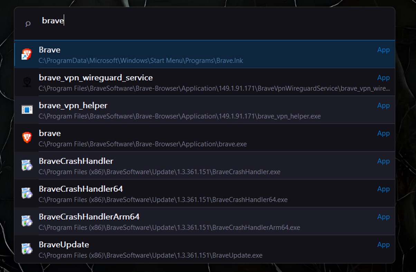Viewport: 416px width, 272px height.
Task: Click the brave_vpn_helper.exe path text
Action: pyautogui.click(x=179, y=116)
